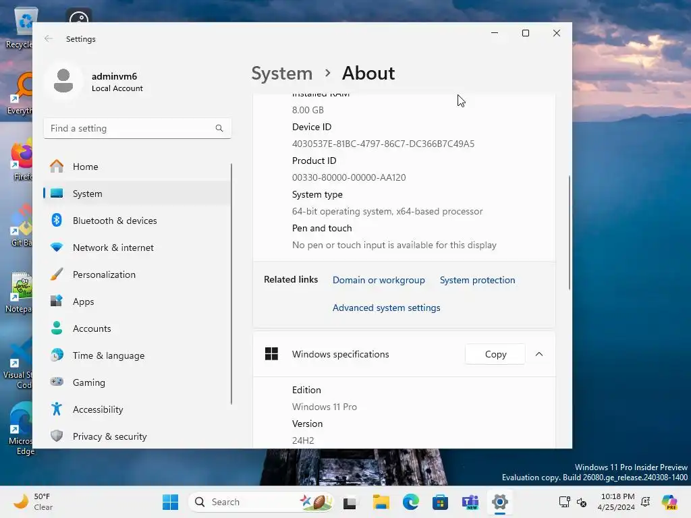Screen dimensions: 691x518
Task: Open the weather widget showing 50°F
Action: tap(34, 502)
